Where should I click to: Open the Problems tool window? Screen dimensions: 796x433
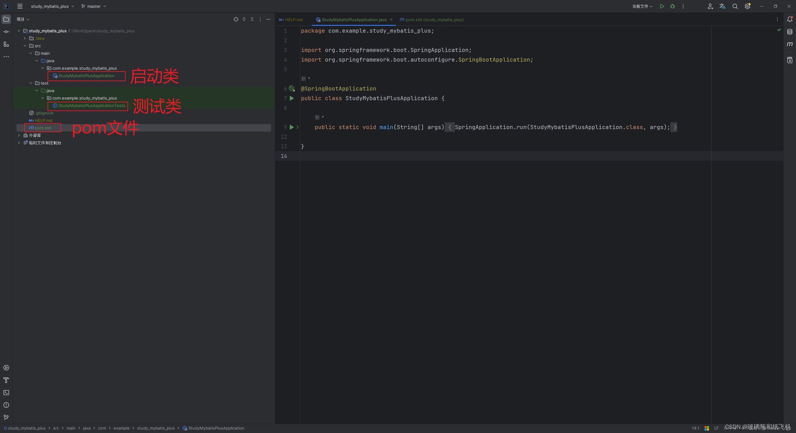(x=6, y=405)
